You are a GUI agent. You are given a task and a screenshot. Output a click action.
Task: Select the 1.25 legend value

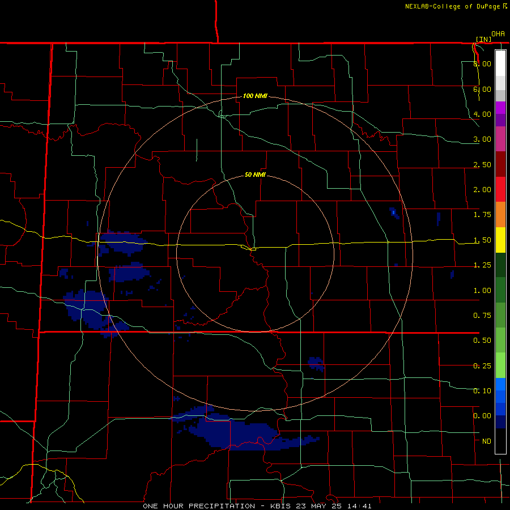482,265
